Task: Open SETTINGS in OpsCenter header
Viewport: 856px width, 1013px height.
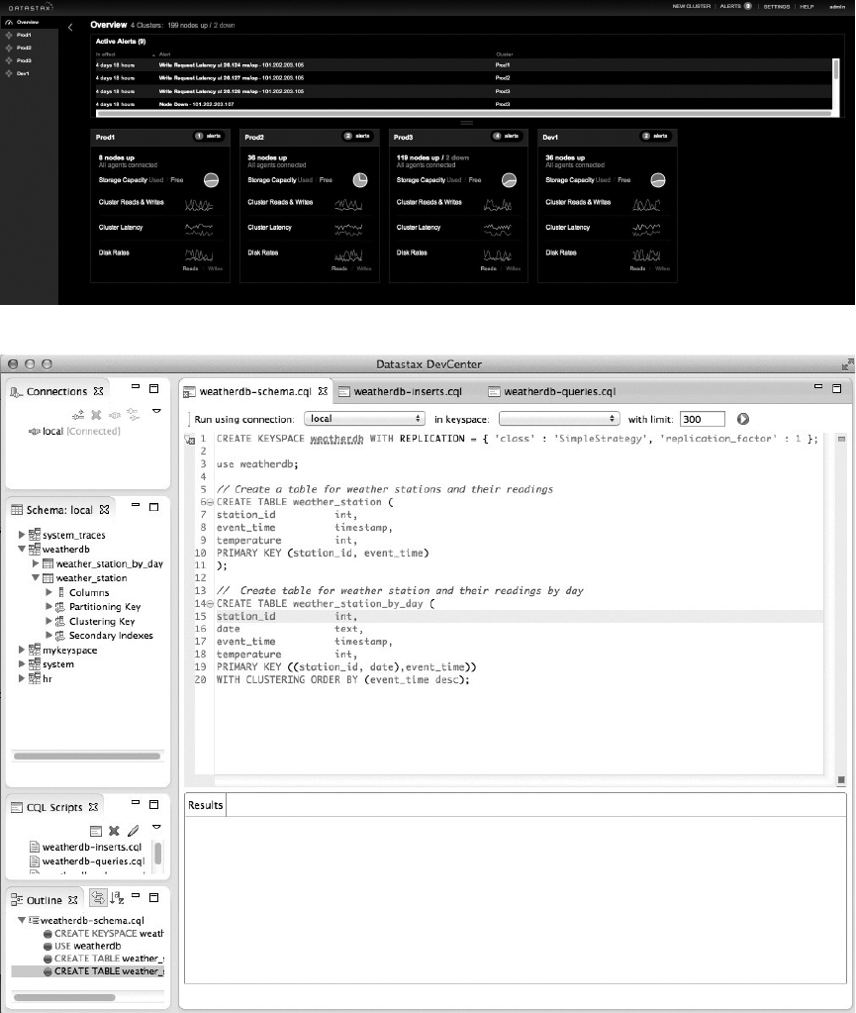Action: (x=777, y=7)
